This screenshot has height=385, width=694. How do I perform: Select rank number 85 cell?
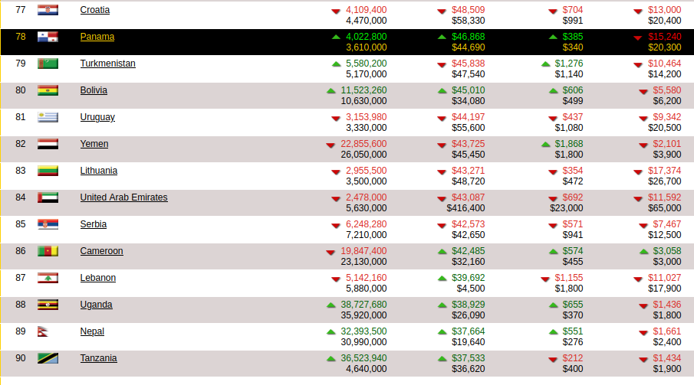coord(21,224)
